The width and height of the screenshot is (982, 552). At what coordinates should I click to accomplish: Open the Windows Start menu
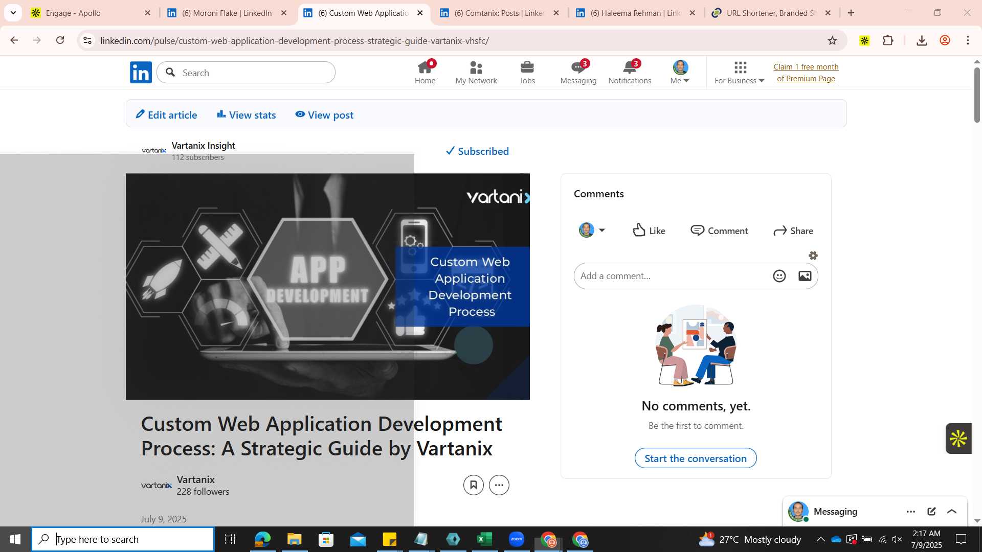click(x=15, y=539)
